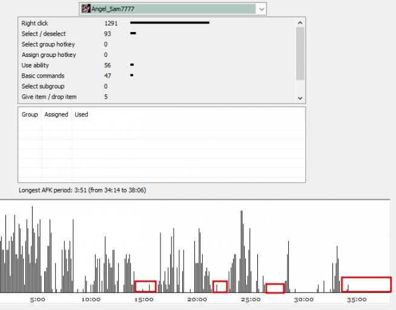Click the Select / deselect count bar
396x310 pixels.
point(133,33)
